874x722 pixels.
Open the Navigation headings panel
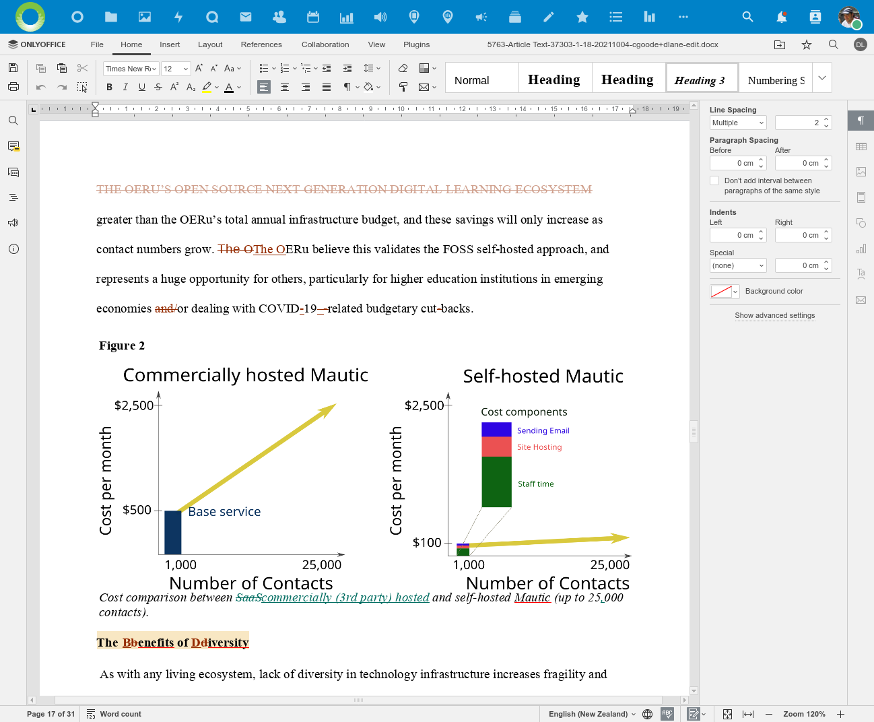coord(13,197)
